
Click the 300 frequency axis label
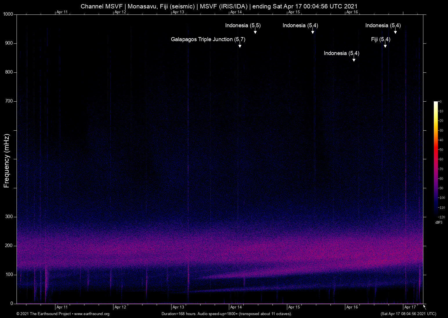coord(9,217)
